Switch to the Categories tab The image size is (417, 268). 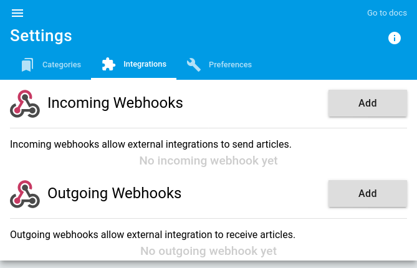coord(51,65)
